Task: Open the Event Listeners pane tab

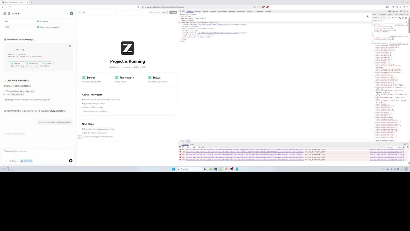Action: 399,14
